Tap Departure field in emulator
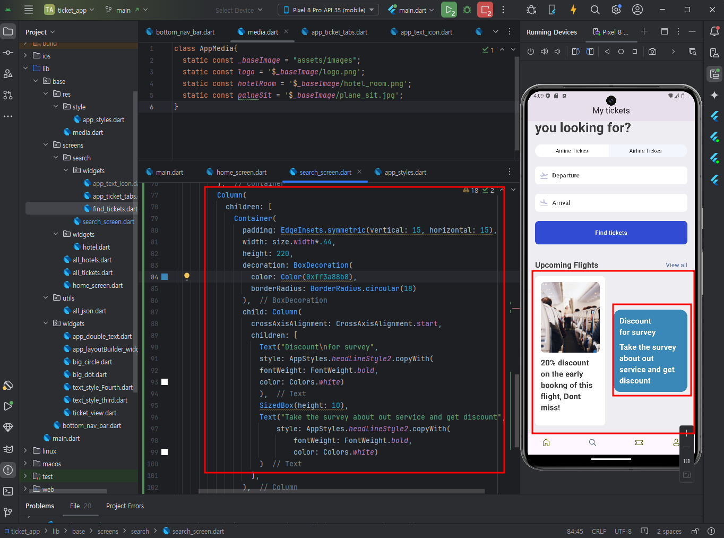The width and height of the screenshot is (724, 538). pyautogui.click(x=611, y=175)
